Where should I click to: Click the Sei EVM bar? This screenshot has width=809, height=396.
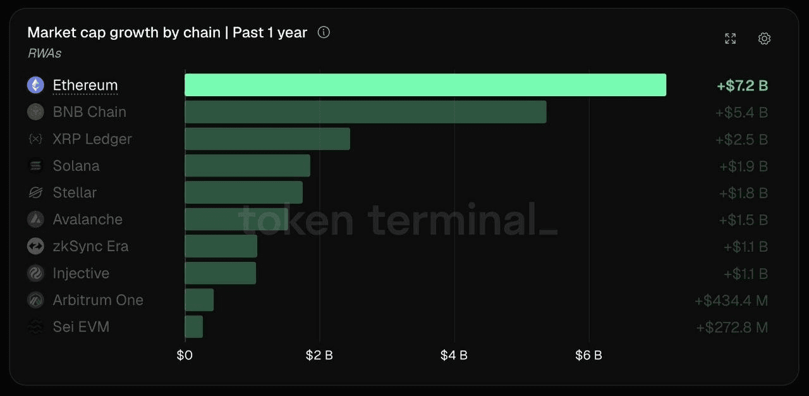pos(193,327)
